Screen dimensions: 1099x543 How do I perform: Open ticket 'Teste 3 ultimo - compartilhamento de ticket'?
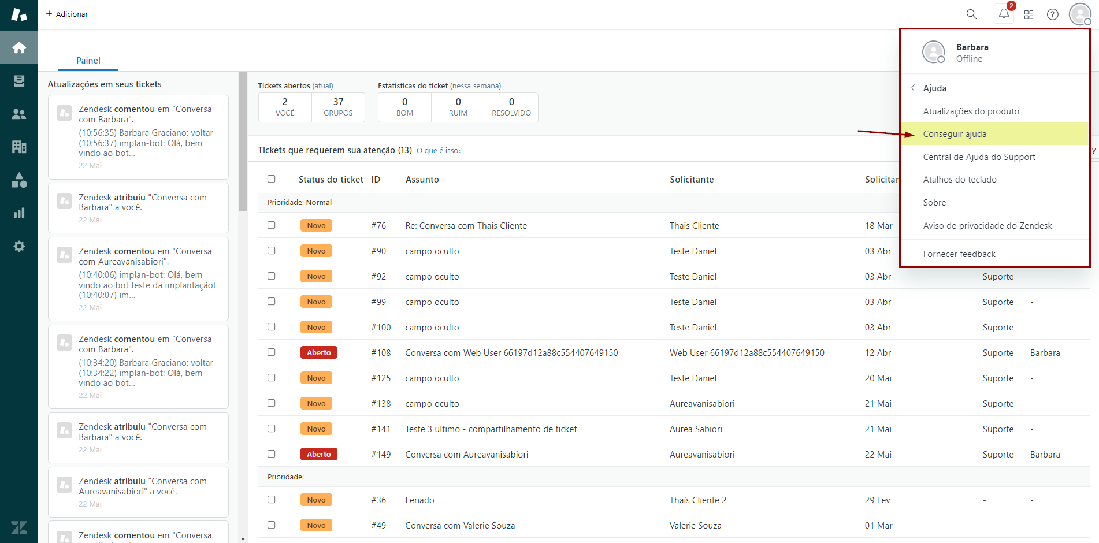tap(491, 429)
